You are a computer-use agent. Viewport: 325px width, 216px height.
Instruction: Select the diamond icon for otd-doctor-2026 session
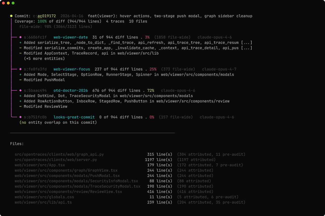tap(20, 90)
